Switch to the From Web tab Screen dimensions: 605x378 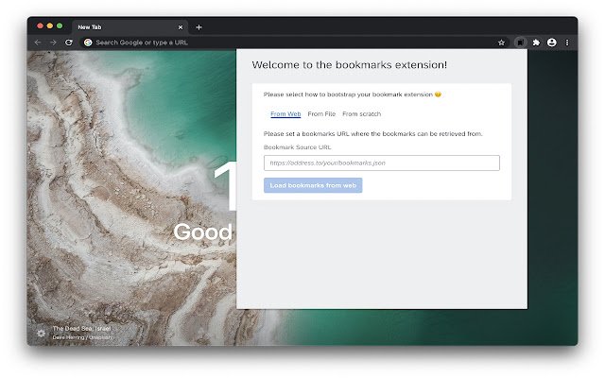[x=285, y=113]
